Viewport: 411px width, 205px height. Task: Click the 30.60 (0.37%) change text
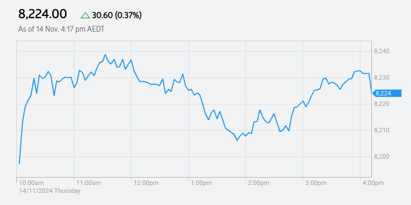pos(117,15)
